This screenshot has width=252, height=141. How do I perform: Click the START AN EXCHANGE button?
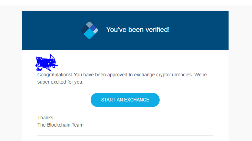click(x=125, y=100)
